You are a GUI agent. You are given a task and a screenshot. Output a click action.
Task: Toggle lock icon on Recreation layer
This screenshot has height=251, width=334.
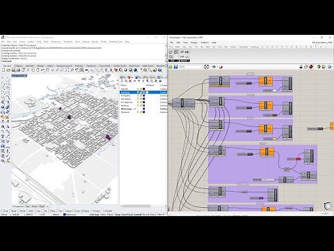pos(141,99)
